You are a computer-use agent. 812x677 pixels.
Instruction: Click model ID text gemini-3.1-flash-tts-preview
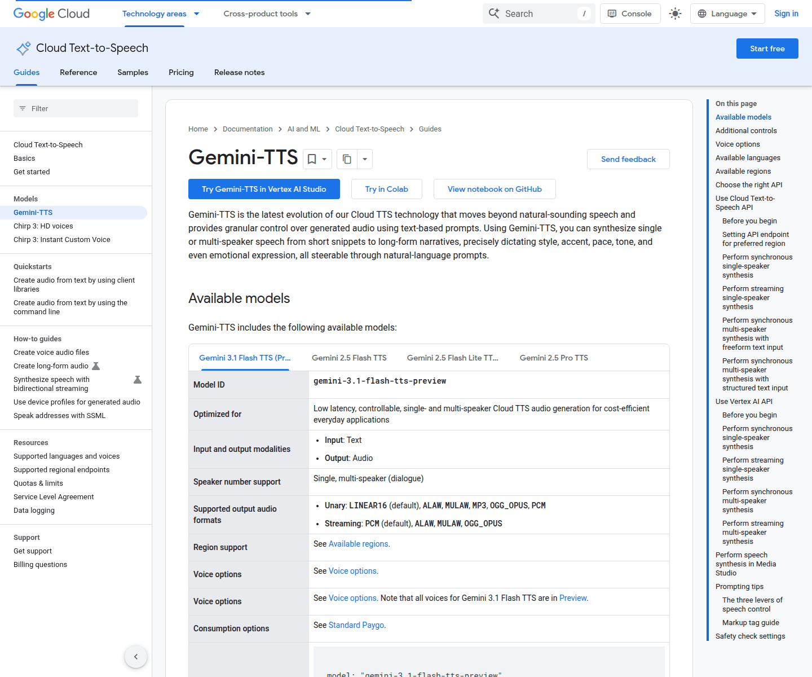(x=379, y=381)
